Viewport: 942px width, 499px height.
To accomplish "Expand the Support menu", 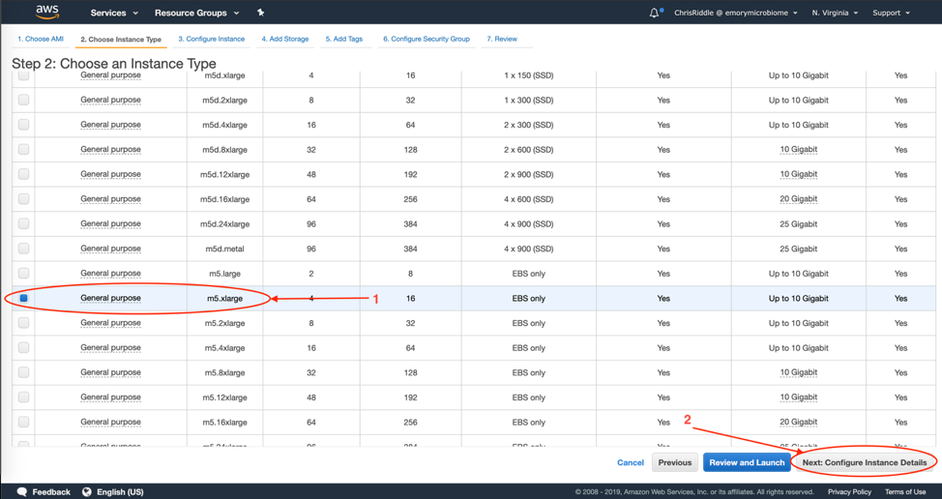I will [891, 13].
